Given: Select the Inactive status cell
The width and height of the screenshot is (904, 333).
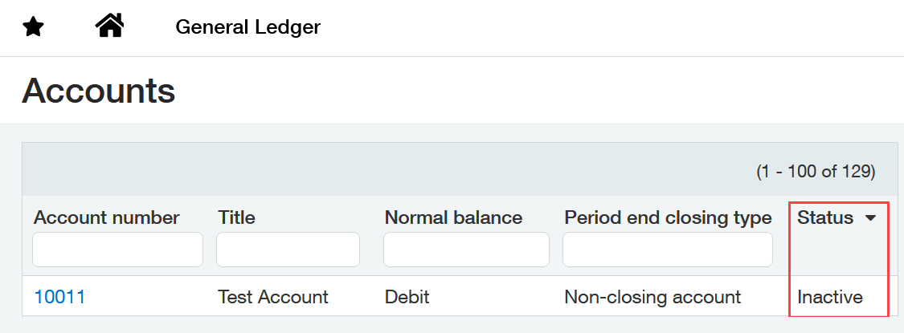Looking at the screenshot, I should pyautogui.click(x=829, y=297).
